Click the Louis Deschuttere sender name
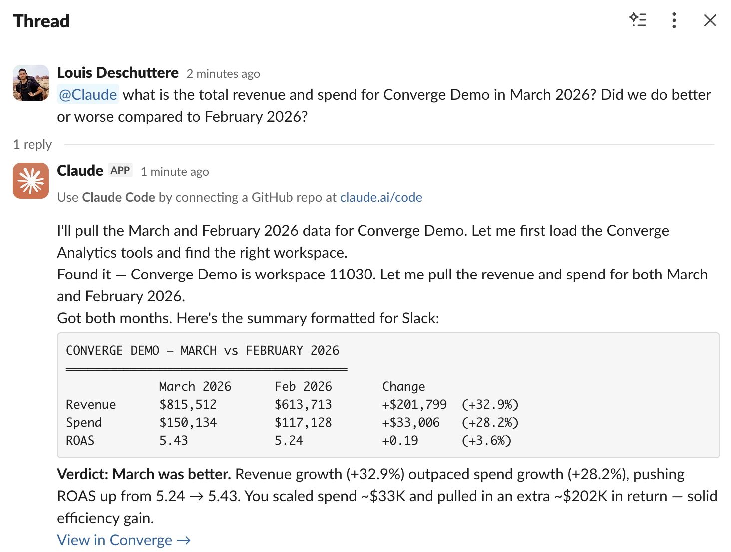This screenshot has width=731, height=552. [x=118, y=73]
